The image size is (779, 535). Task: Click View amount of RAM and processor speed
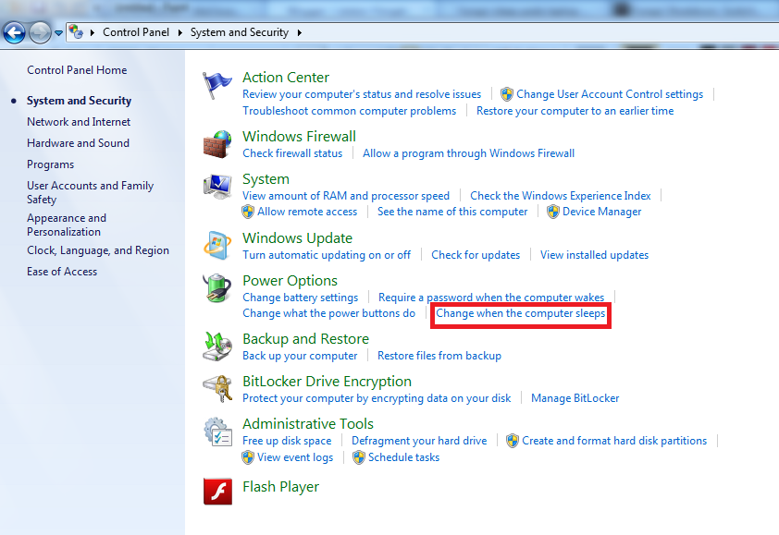point(346,196)
